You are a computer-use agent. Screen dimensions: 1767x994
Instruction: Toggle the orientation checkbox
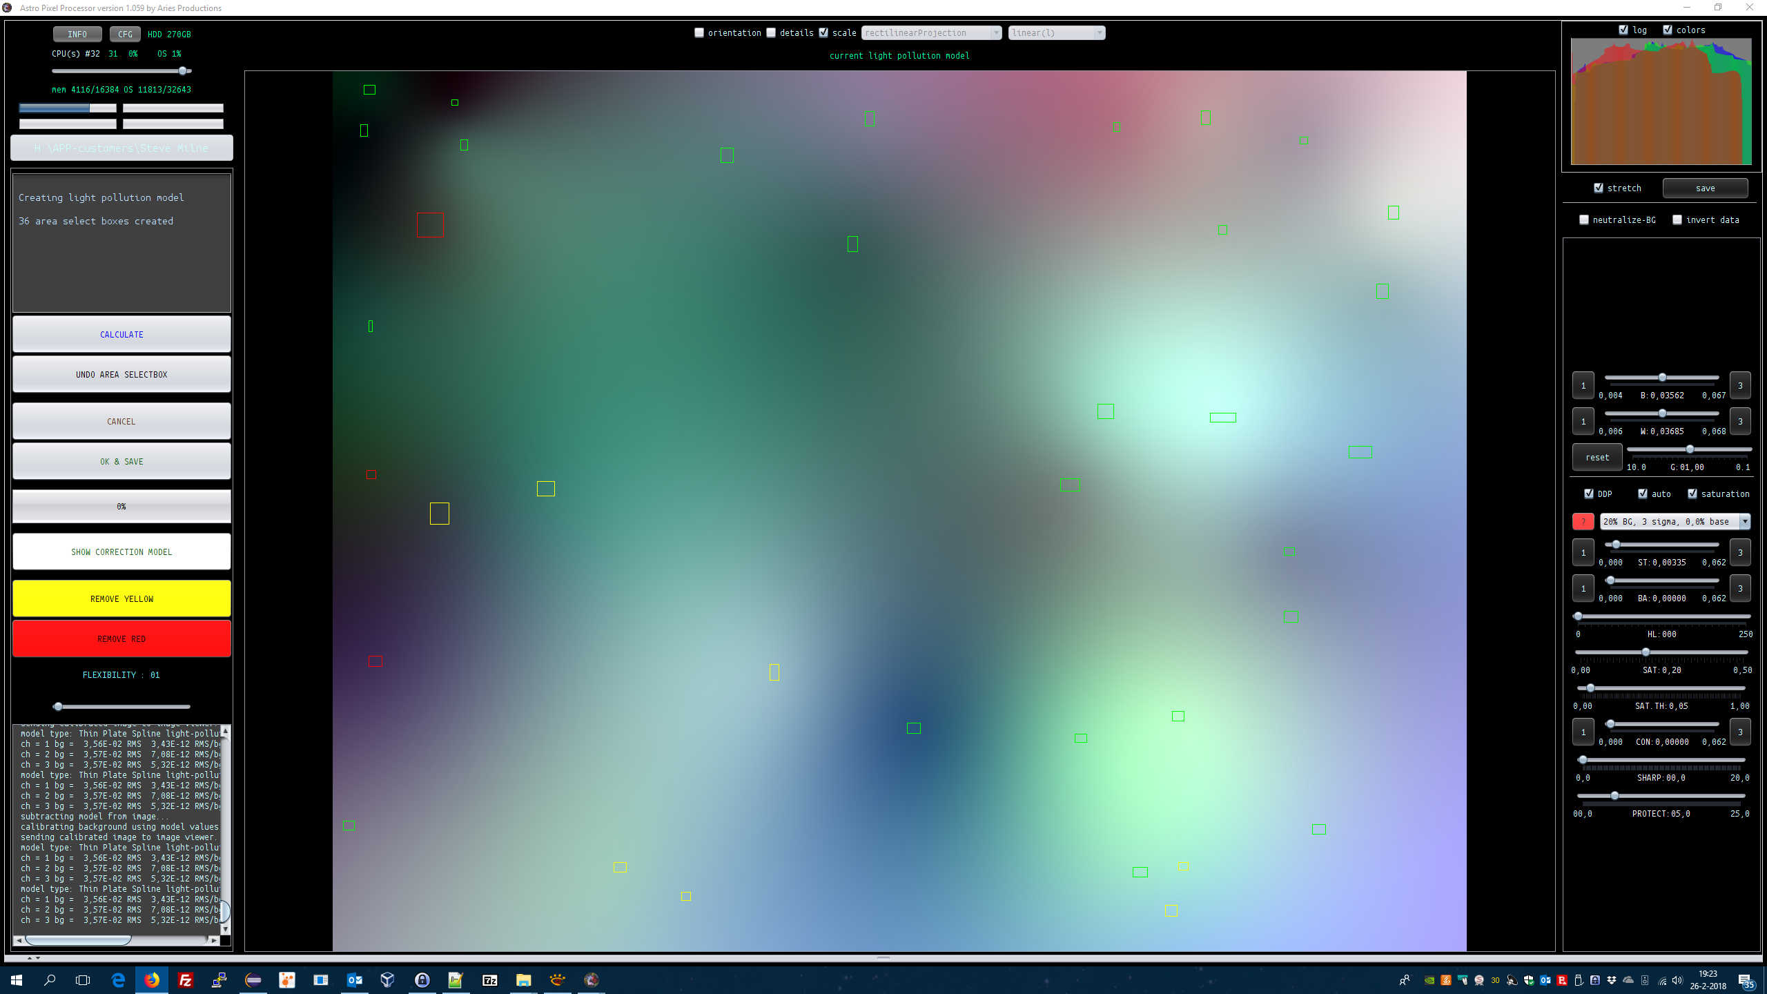(x=699, y=33)
